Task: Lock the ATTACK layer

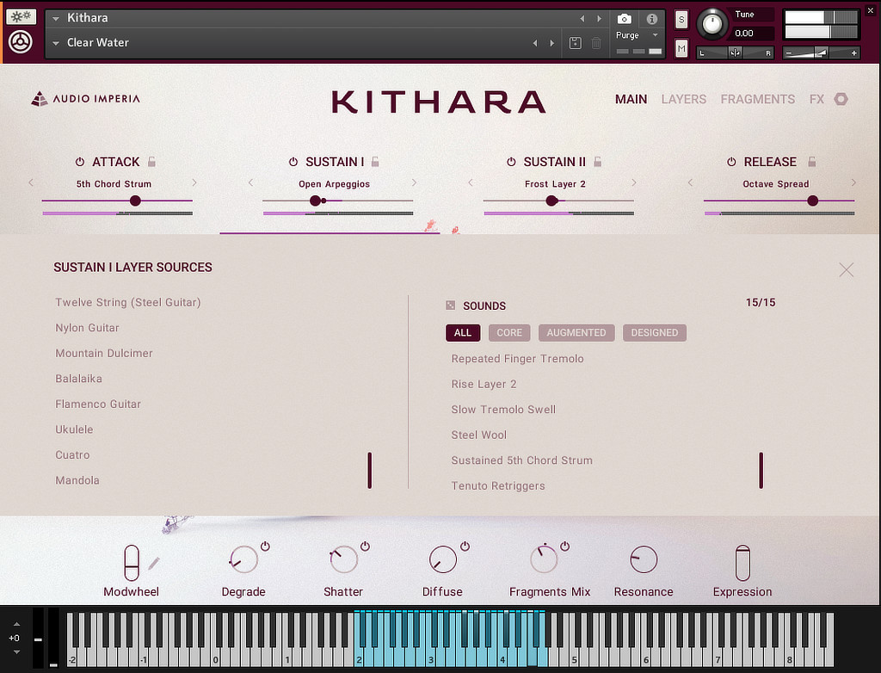Action: [151, 162]
